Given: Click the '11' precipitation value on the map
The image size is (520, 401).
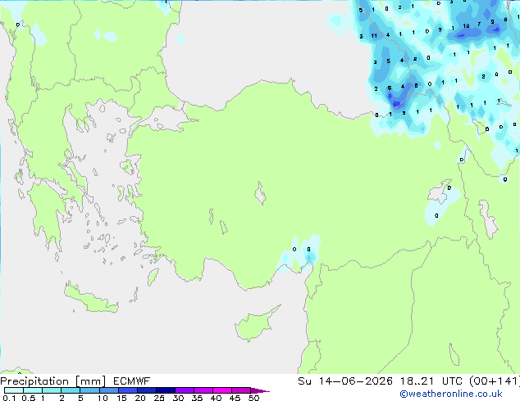Looking at the screenshot, I should point(374,36).
